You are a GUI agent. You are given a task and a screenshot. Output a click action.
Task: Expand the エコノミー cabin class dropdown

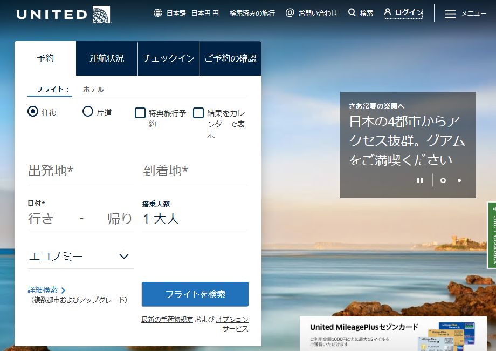pos(80,256)
